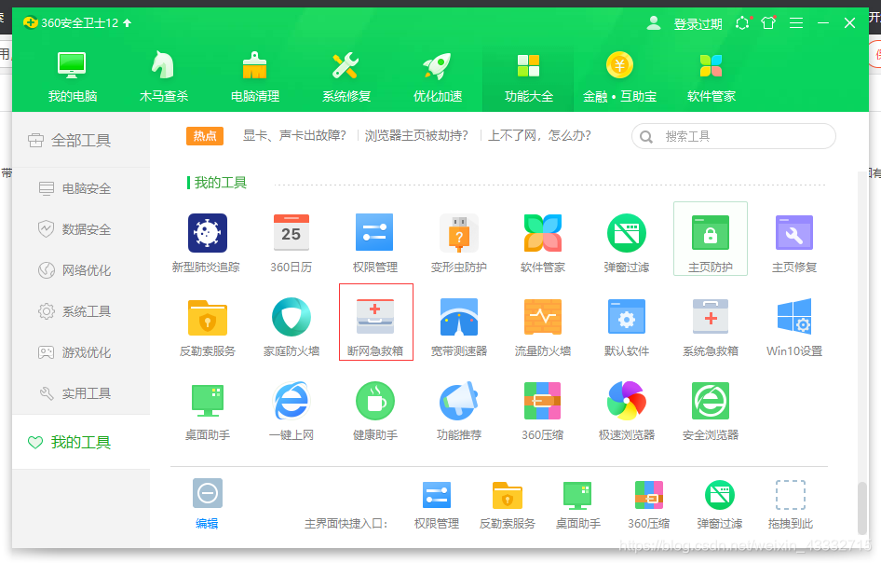Open 软件管家 in My Tools grid
This screenshot has width=881, height=563.
[x=542, y=241]
